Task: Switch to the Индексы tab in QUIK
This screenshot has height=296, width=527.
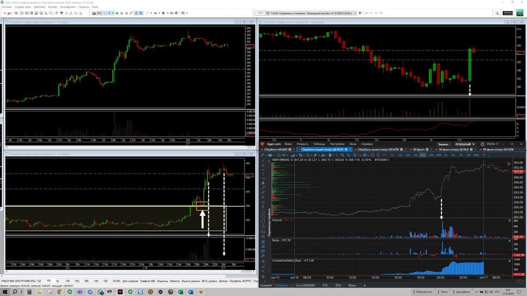Action: tap(162, 281)
